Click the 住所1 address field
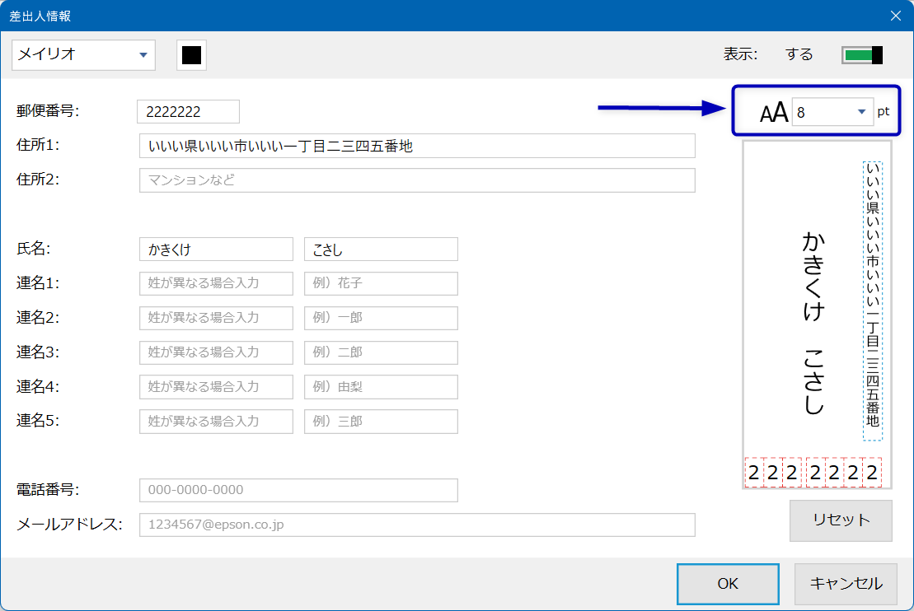 tap(417, 147)
